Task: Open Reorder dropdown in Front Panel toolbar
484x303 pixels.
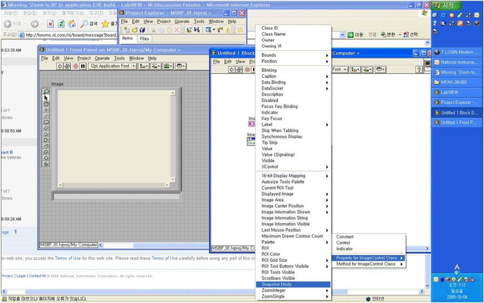Action: point(180,66)
